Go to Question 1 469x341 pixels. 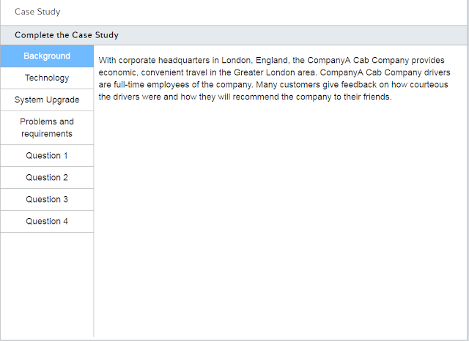(x=47, y=156)
